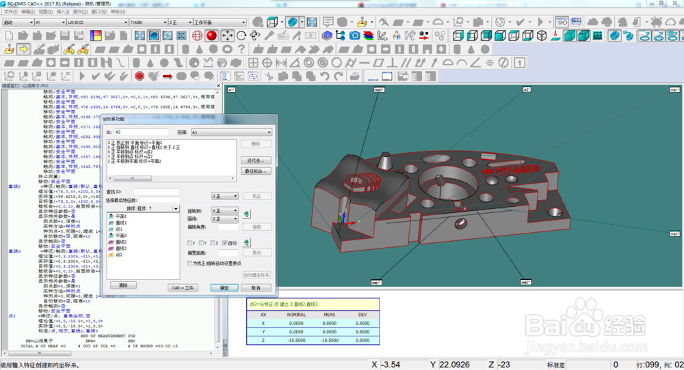The width and height of the screenshot is (684, 370).
Task: Click the 查找 ID input field
Action: pyautogui.click(x=157, y=192)
